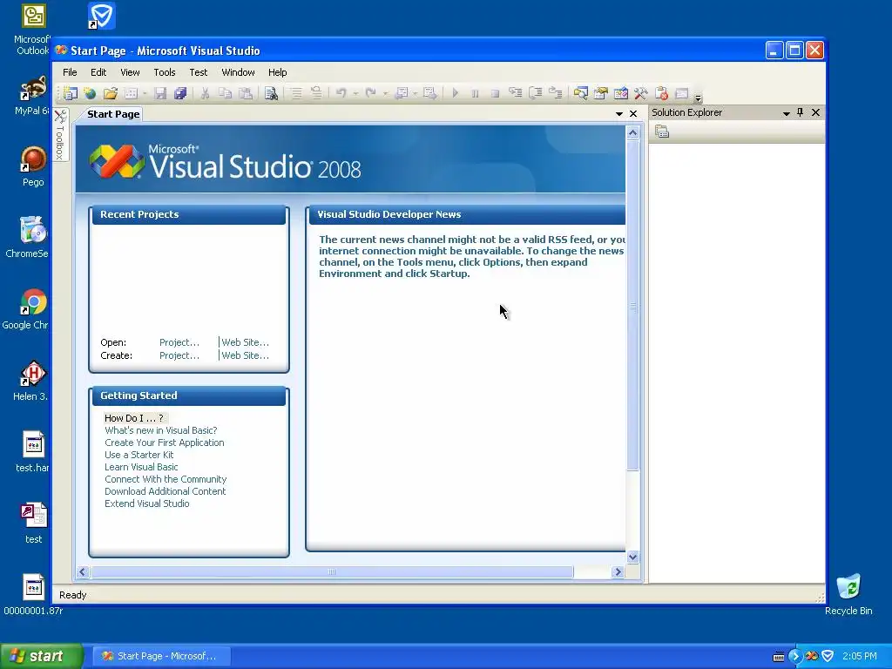Open the Undo history dropdown arrow
Viewport: 892px width, 669px height.
point(355,93)
